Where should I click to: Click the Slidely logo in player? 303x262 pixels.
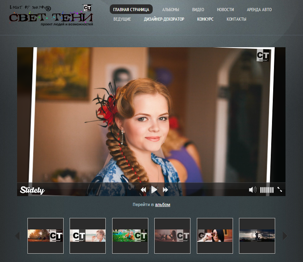pyautogui.click(x=33, y=190)
